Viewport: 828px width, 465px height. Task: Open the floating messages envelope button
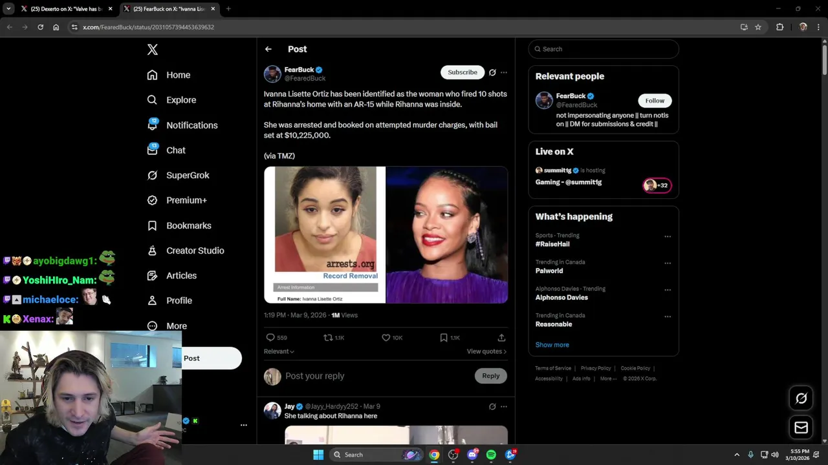(x=801, y=428)
